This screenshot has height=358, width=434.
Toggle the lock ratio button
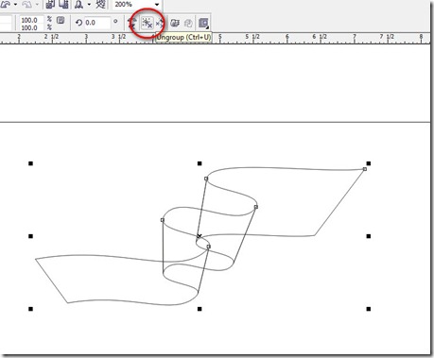[61, 20]
